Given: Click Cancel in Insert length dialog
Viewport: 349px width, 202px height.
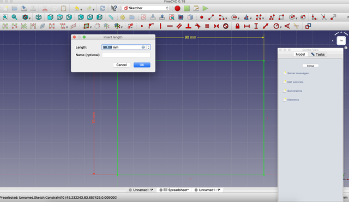Looking at the screenshot, I should point(121,65).
